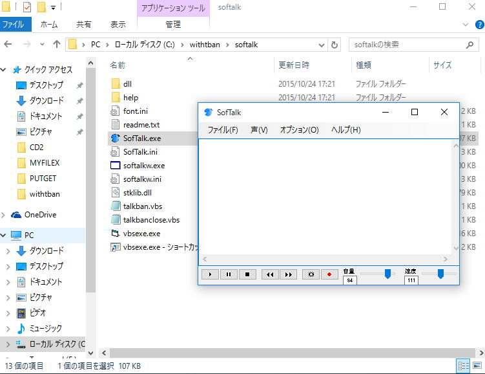Open the address bar history dropdown
485x374 pixels.
322,45
